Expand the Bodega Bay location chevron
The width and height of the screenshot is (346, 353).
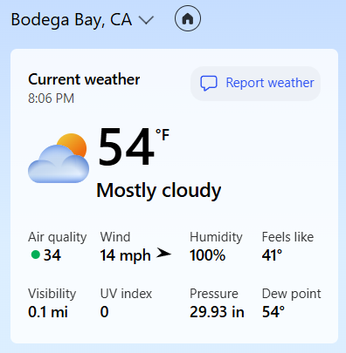point(146,20)
